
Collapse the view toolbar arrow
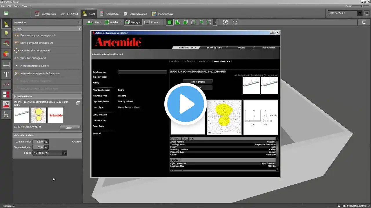[215, 22]
